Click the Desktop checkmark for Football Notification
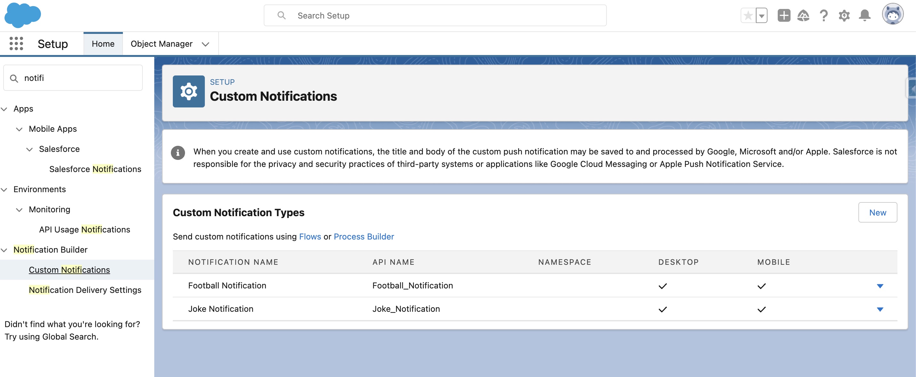The image size is (916, 377). pyautogui.click(x=663, y=286)
